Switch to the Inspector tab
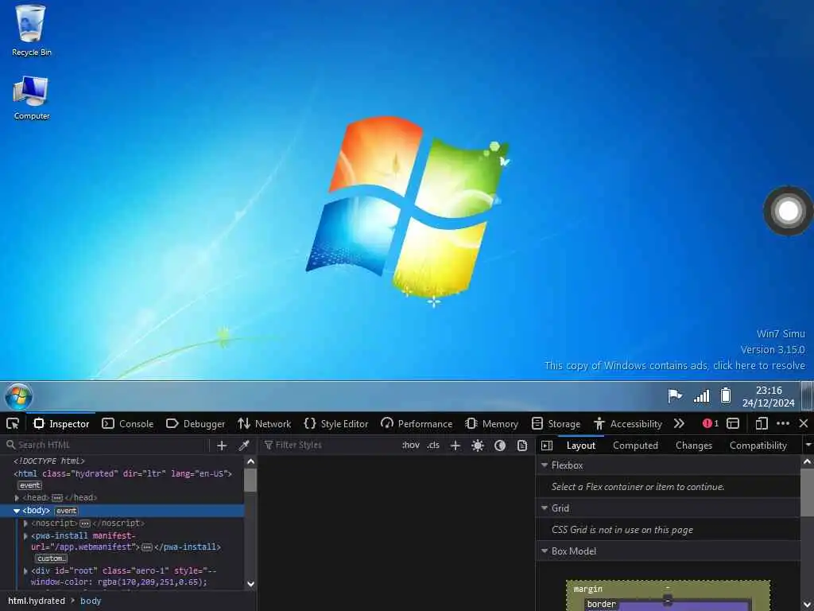 pos(61,424)
